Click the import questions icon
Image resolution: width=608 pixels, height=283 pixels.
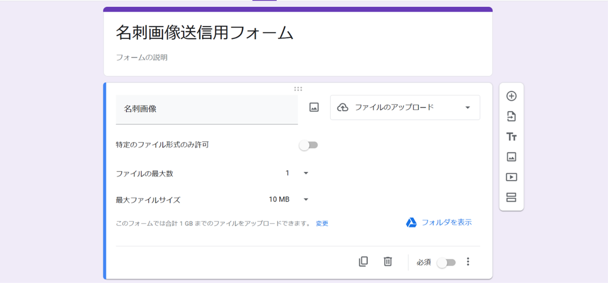pos(511,116)
